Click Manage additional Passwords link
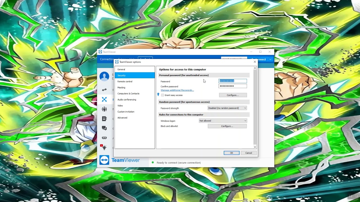The height and width of the screenshot is (202, 360). [x=177, y=90]
